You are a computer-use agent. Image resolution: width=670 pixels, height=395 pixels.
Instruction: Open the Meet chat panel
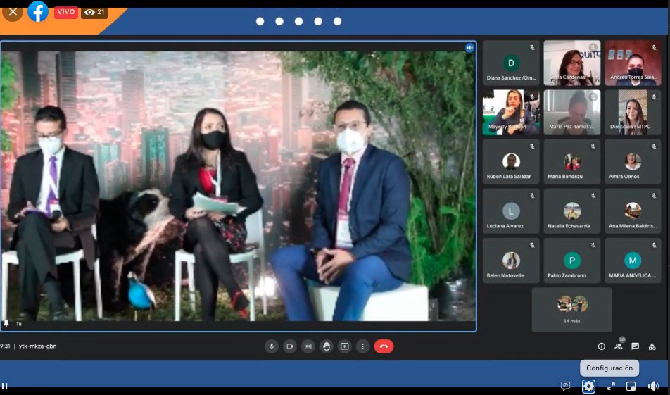click(636, 346)
